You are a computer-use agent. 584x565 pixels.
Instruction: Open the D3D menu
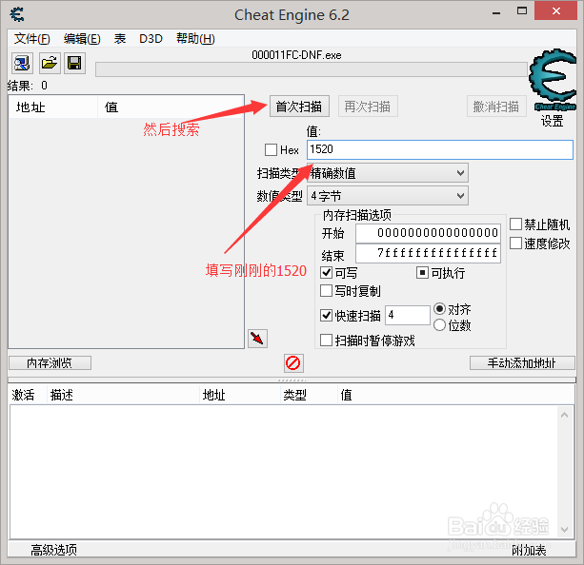151,39
